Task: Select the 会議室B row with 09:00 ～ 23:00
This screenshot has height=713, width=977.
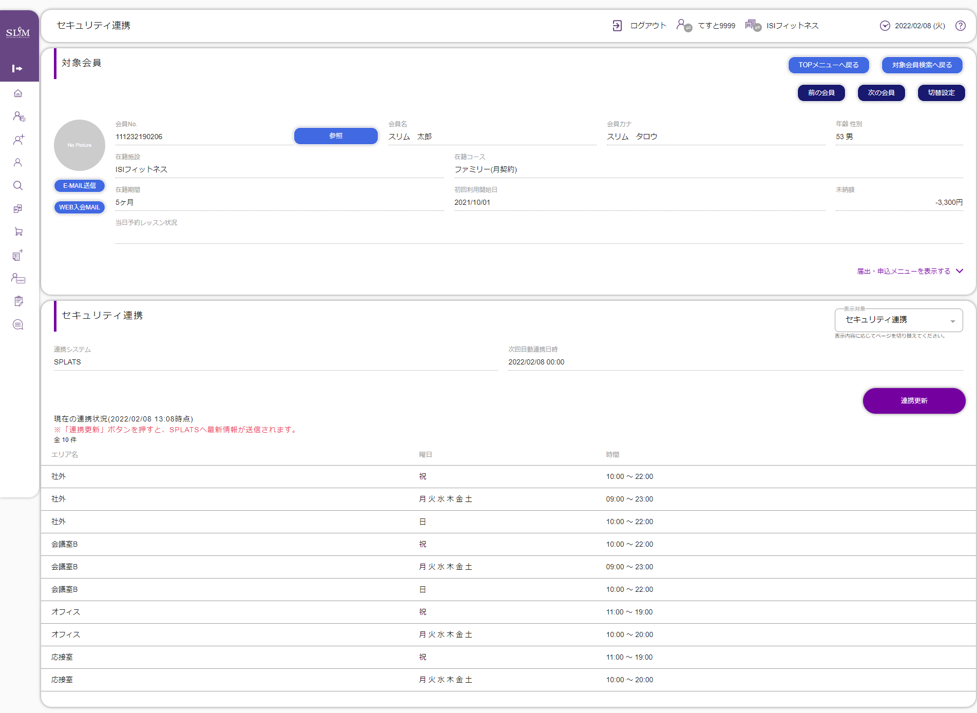Action: pyautogui.click(x=508, y=567)
